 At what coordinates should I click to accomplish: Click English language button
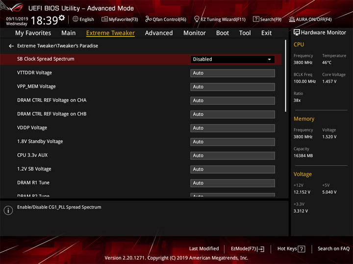pyautogui.click(x=83, y=19)
